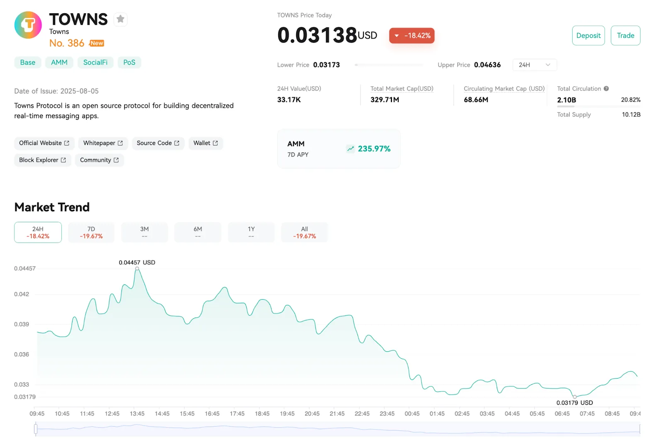The width and height of the screenshot is (663, 447).
Task: Click the New badge beside No. 386
Action: [x=97, y=43]
